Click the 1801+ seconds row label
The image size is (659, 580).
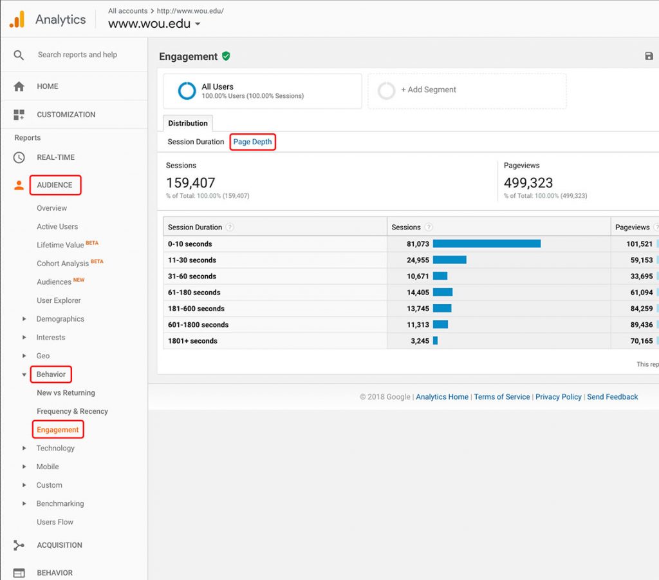[x=192, y=341]
